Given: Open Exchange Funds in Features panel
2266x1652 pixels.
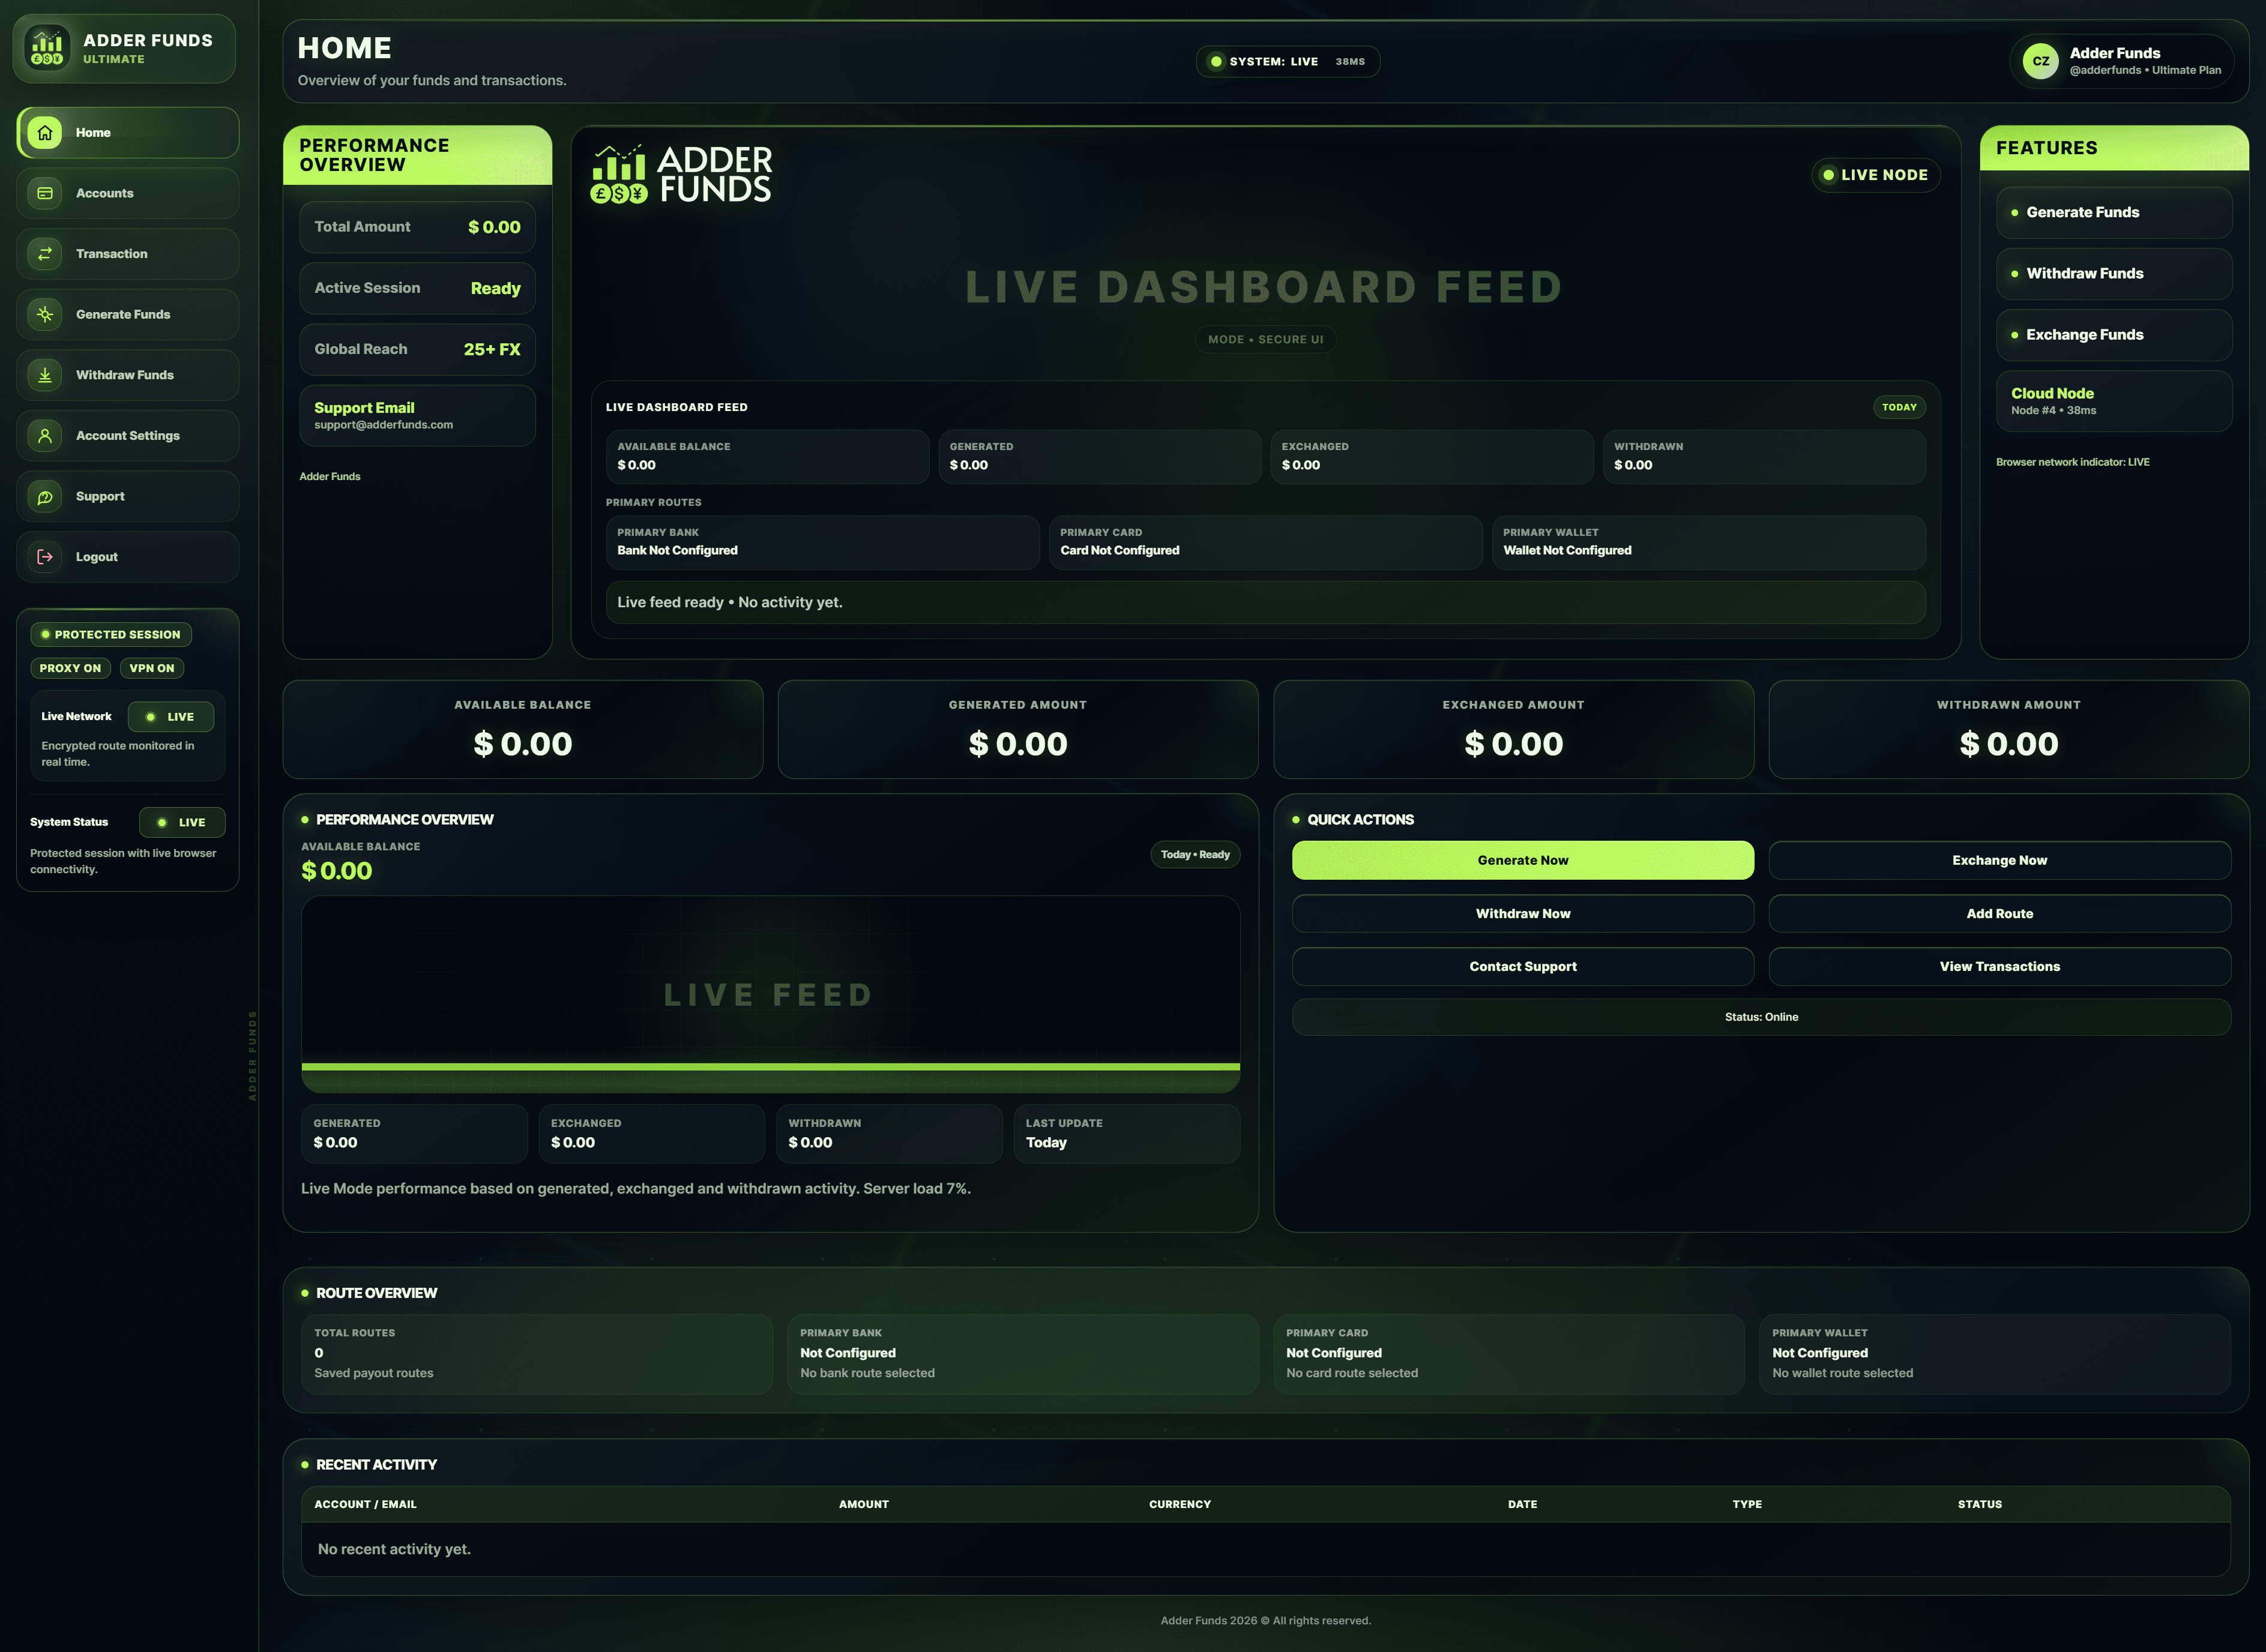Looking at the screenshot, I should click(2114, 335).
